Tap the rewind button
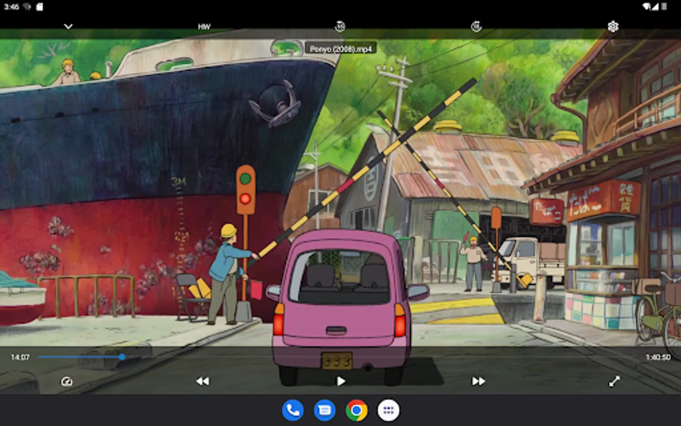The width and height of the screenshot is (681, 426). pyautogui.click(x=202, y=381)
